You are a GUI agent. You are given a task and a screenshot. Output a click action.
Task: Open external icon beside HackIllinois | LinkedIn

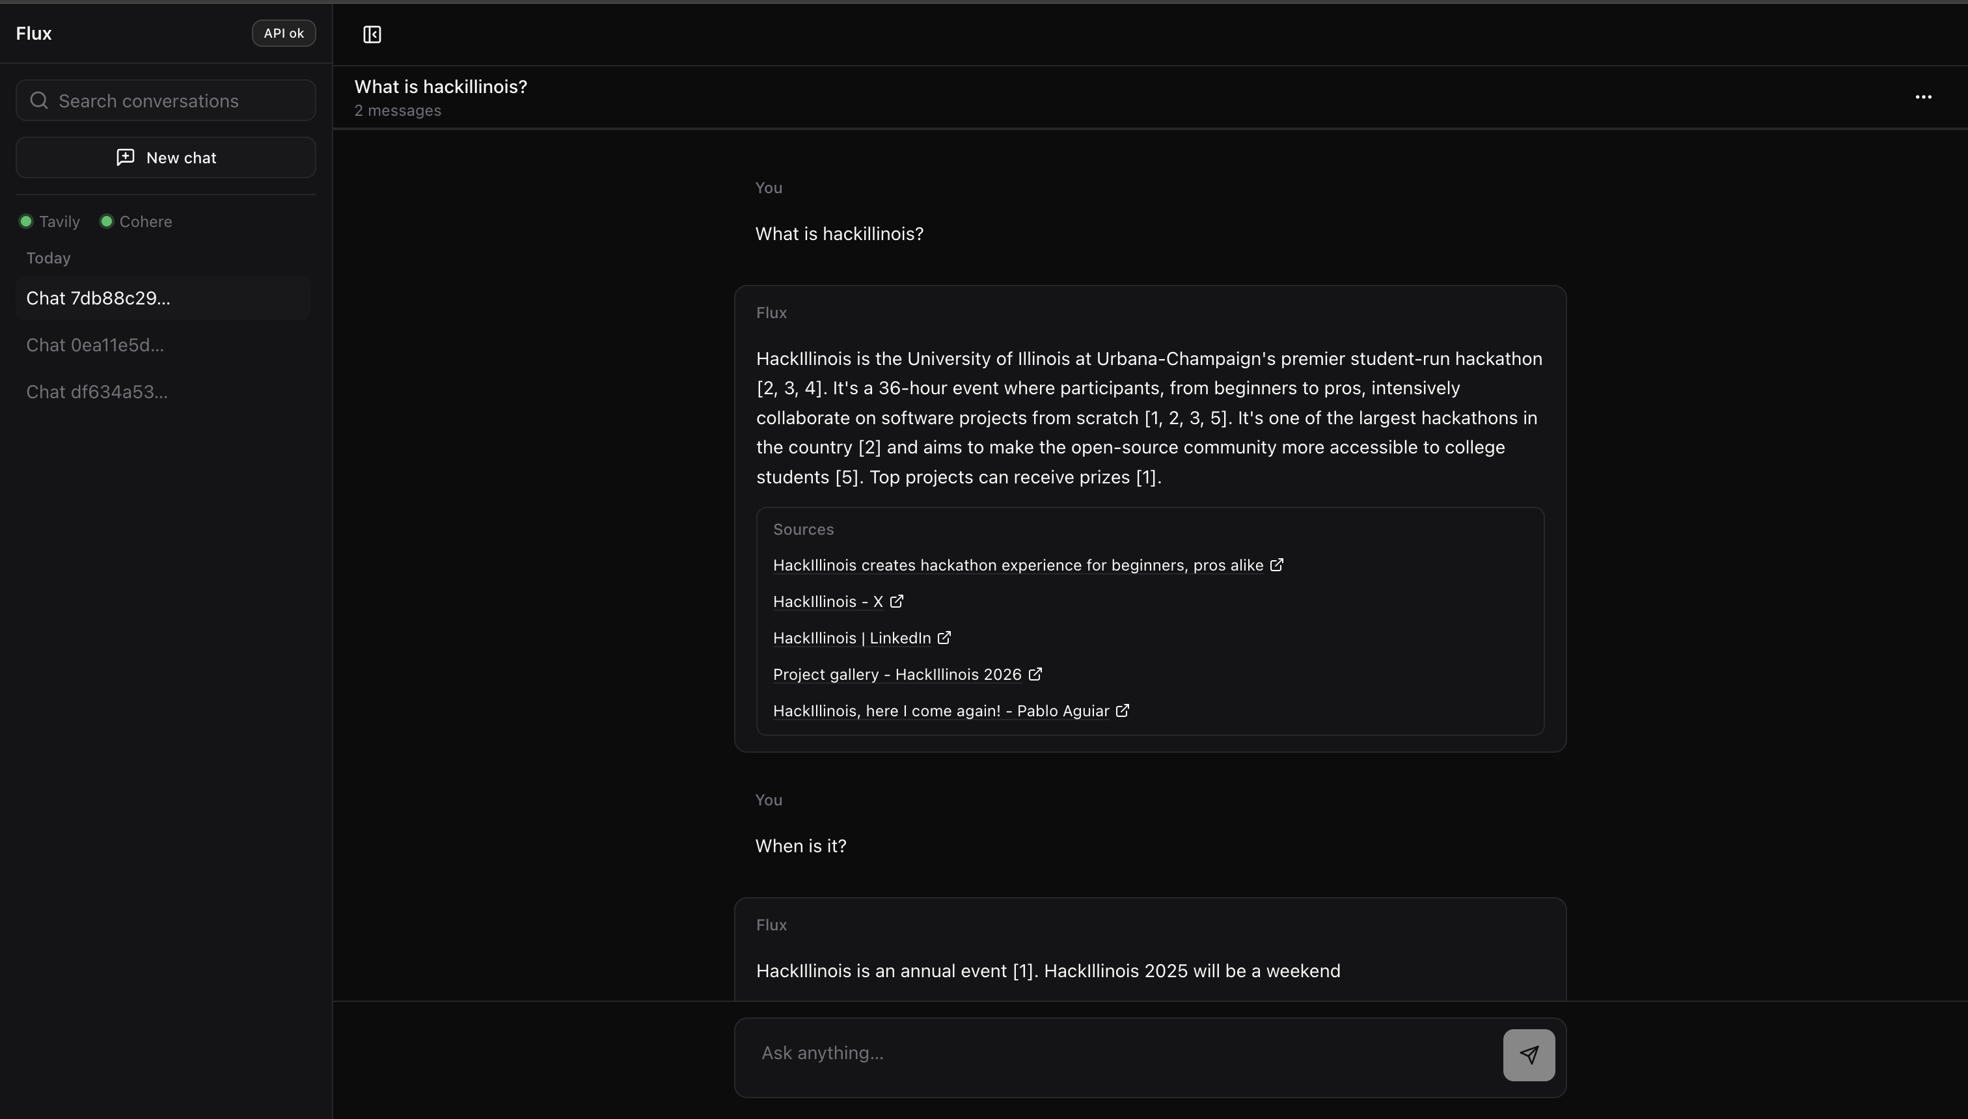[x=944, y=638]
